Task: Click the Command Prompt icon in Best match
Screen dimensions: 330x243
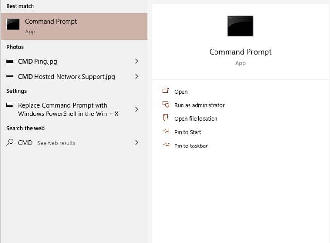Action: tap(13, 25)
